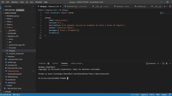The width and height of the screenshot is (172, 96).
Task: Open the Help menu
Action: click(x=45, y=2)
